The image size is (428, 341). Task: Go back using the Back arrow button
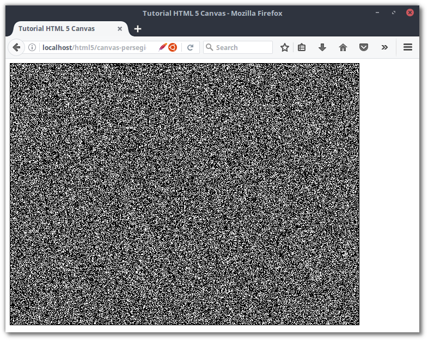[x=16, y=48]
